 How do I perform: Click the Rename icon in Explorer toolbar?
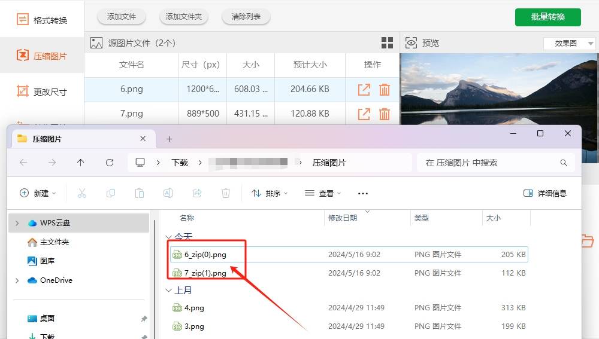(168, 193)
